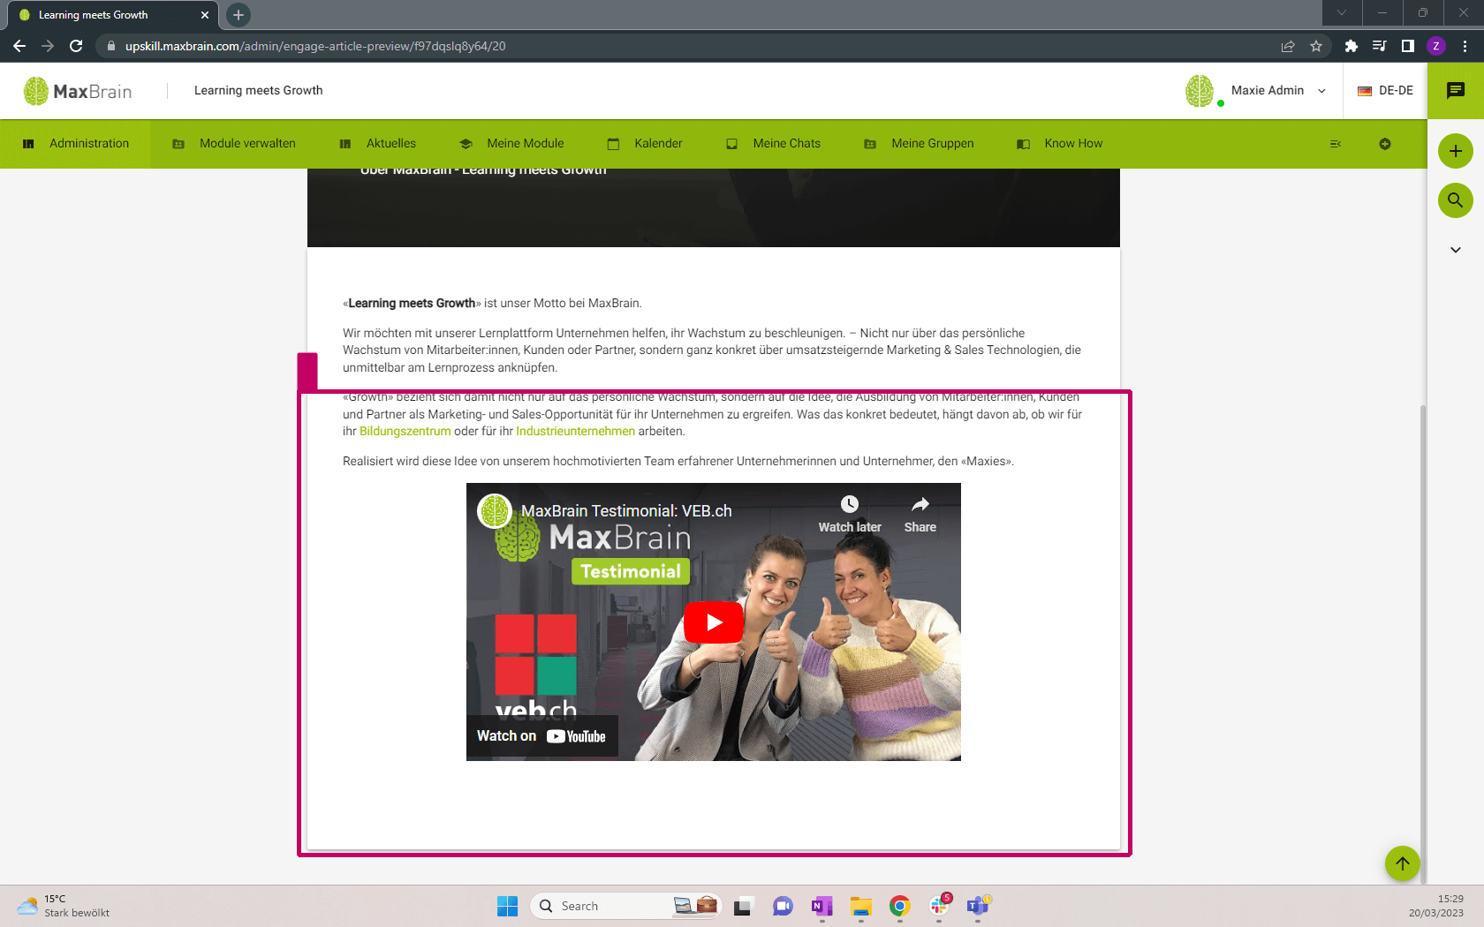The height and width of the screenshot is (927, 1484).
Task: Open the Chrome three-dot menu
Action: tap(1465, 46)
